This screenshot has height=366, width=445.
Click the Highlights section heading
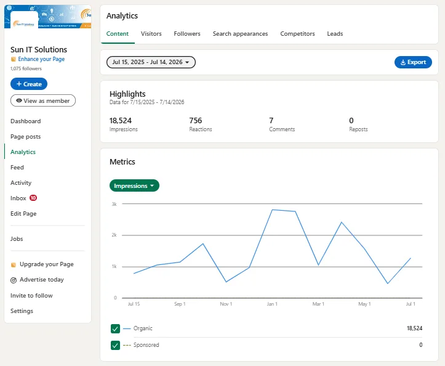pyautogui.click(x=127, y=94)
